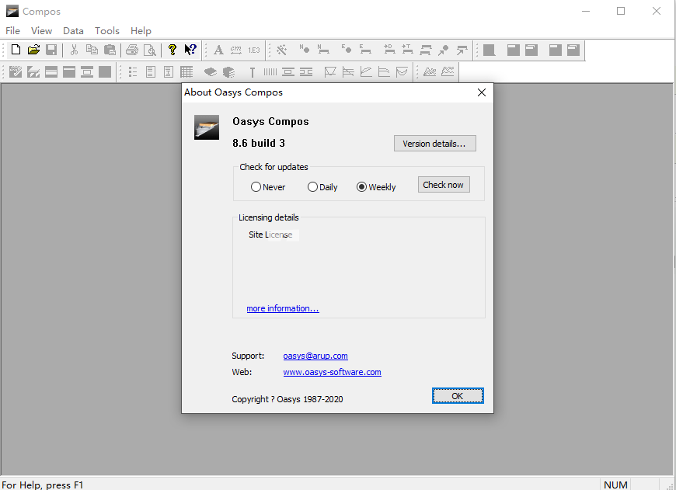Viewport: 676px width, 490px height.
Task: Click the Paste clipboard icon
Action: point(110,50)
